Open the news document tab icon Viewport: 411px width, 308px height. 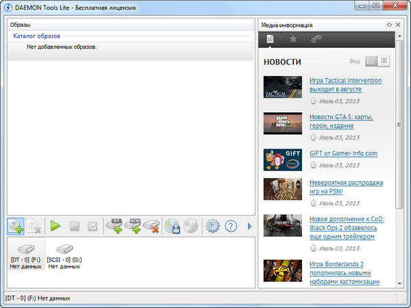point(270,39)
